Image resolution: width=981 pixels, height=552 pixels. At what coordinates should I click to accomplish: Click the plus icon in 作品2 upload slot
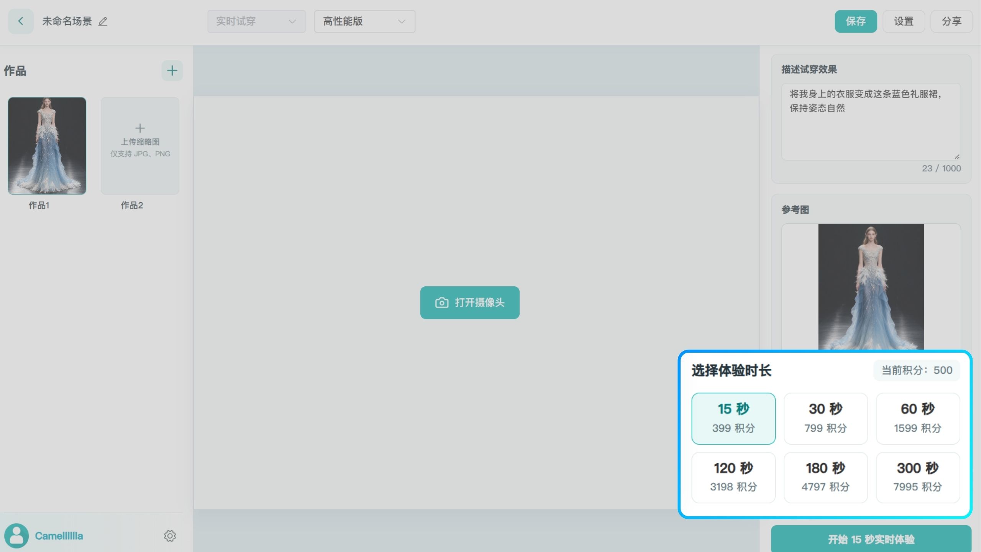coord(140,128)
